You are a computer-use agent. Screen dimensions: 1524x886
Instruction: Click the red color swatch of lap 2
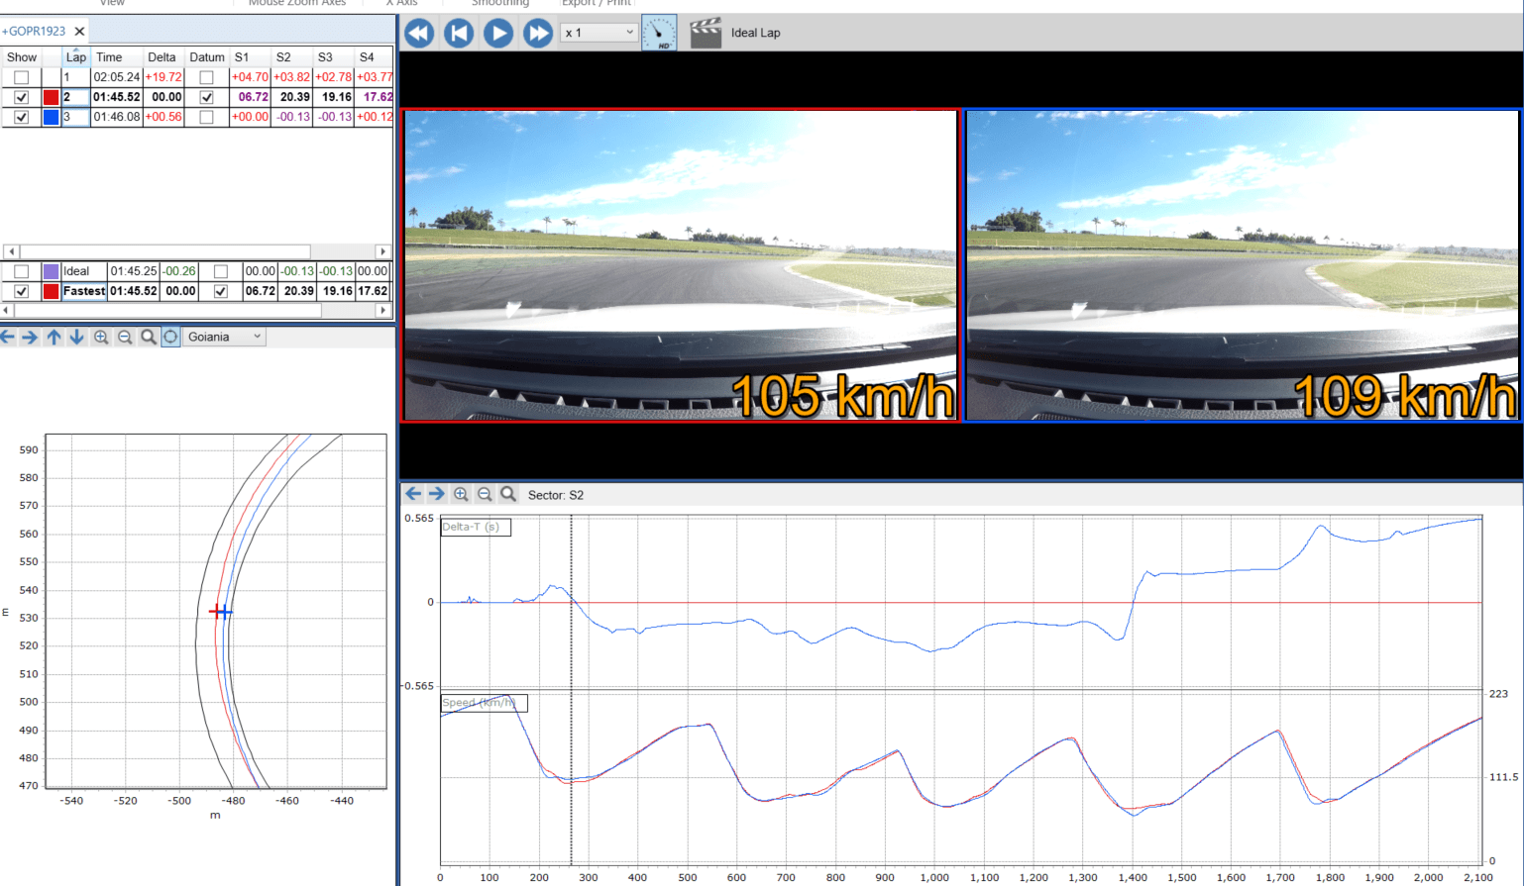[51, 97]
